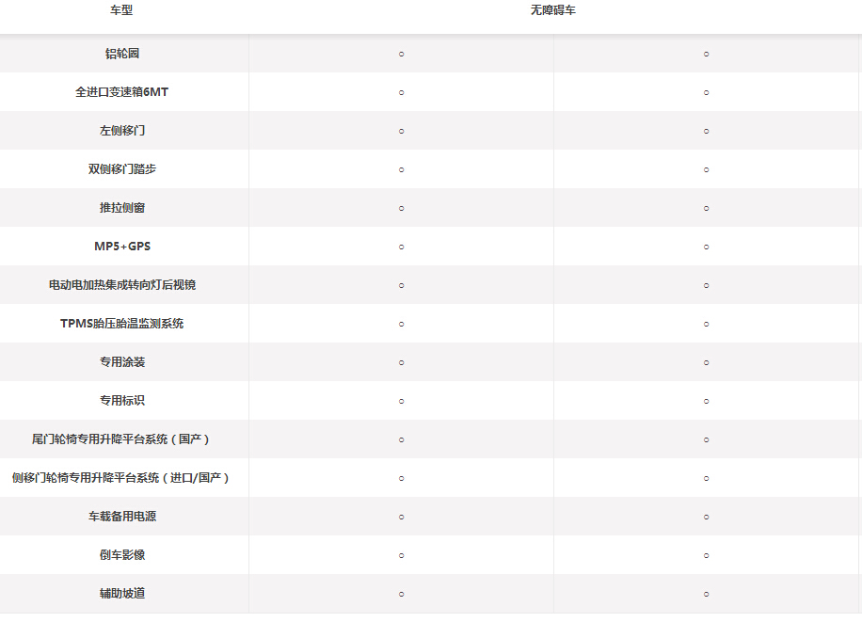Click left-column circle in TPMS胎压胎温监测系统 row
This screenshot has height=622, width=862.
point(401,324)
